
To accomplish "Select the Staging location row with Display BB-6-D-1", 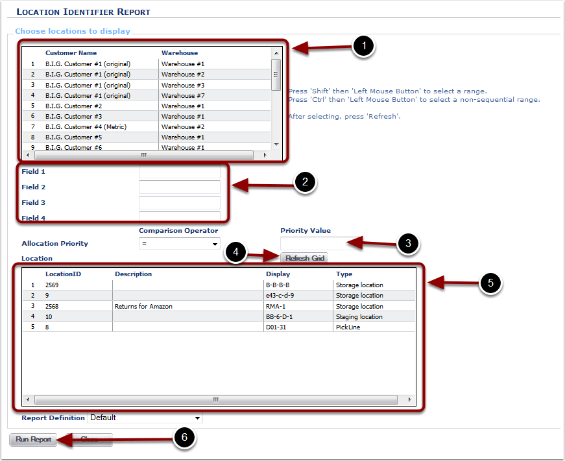I will click(x=195, y=316).
